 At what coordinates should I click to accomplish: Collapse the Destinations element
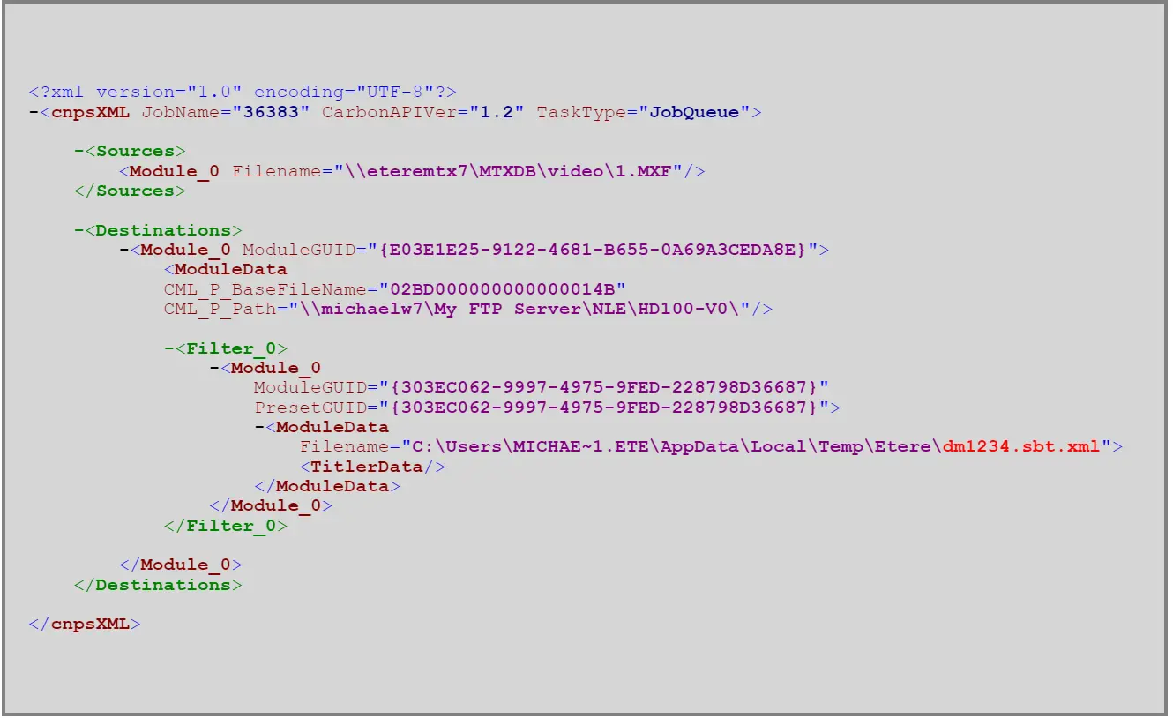coord(78,230)
